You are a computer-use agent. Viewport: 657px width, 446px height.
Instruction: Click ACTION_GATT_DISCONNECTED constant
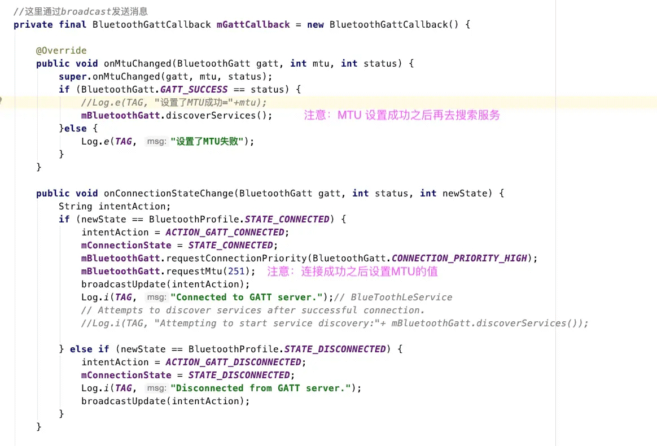(233, 362)
